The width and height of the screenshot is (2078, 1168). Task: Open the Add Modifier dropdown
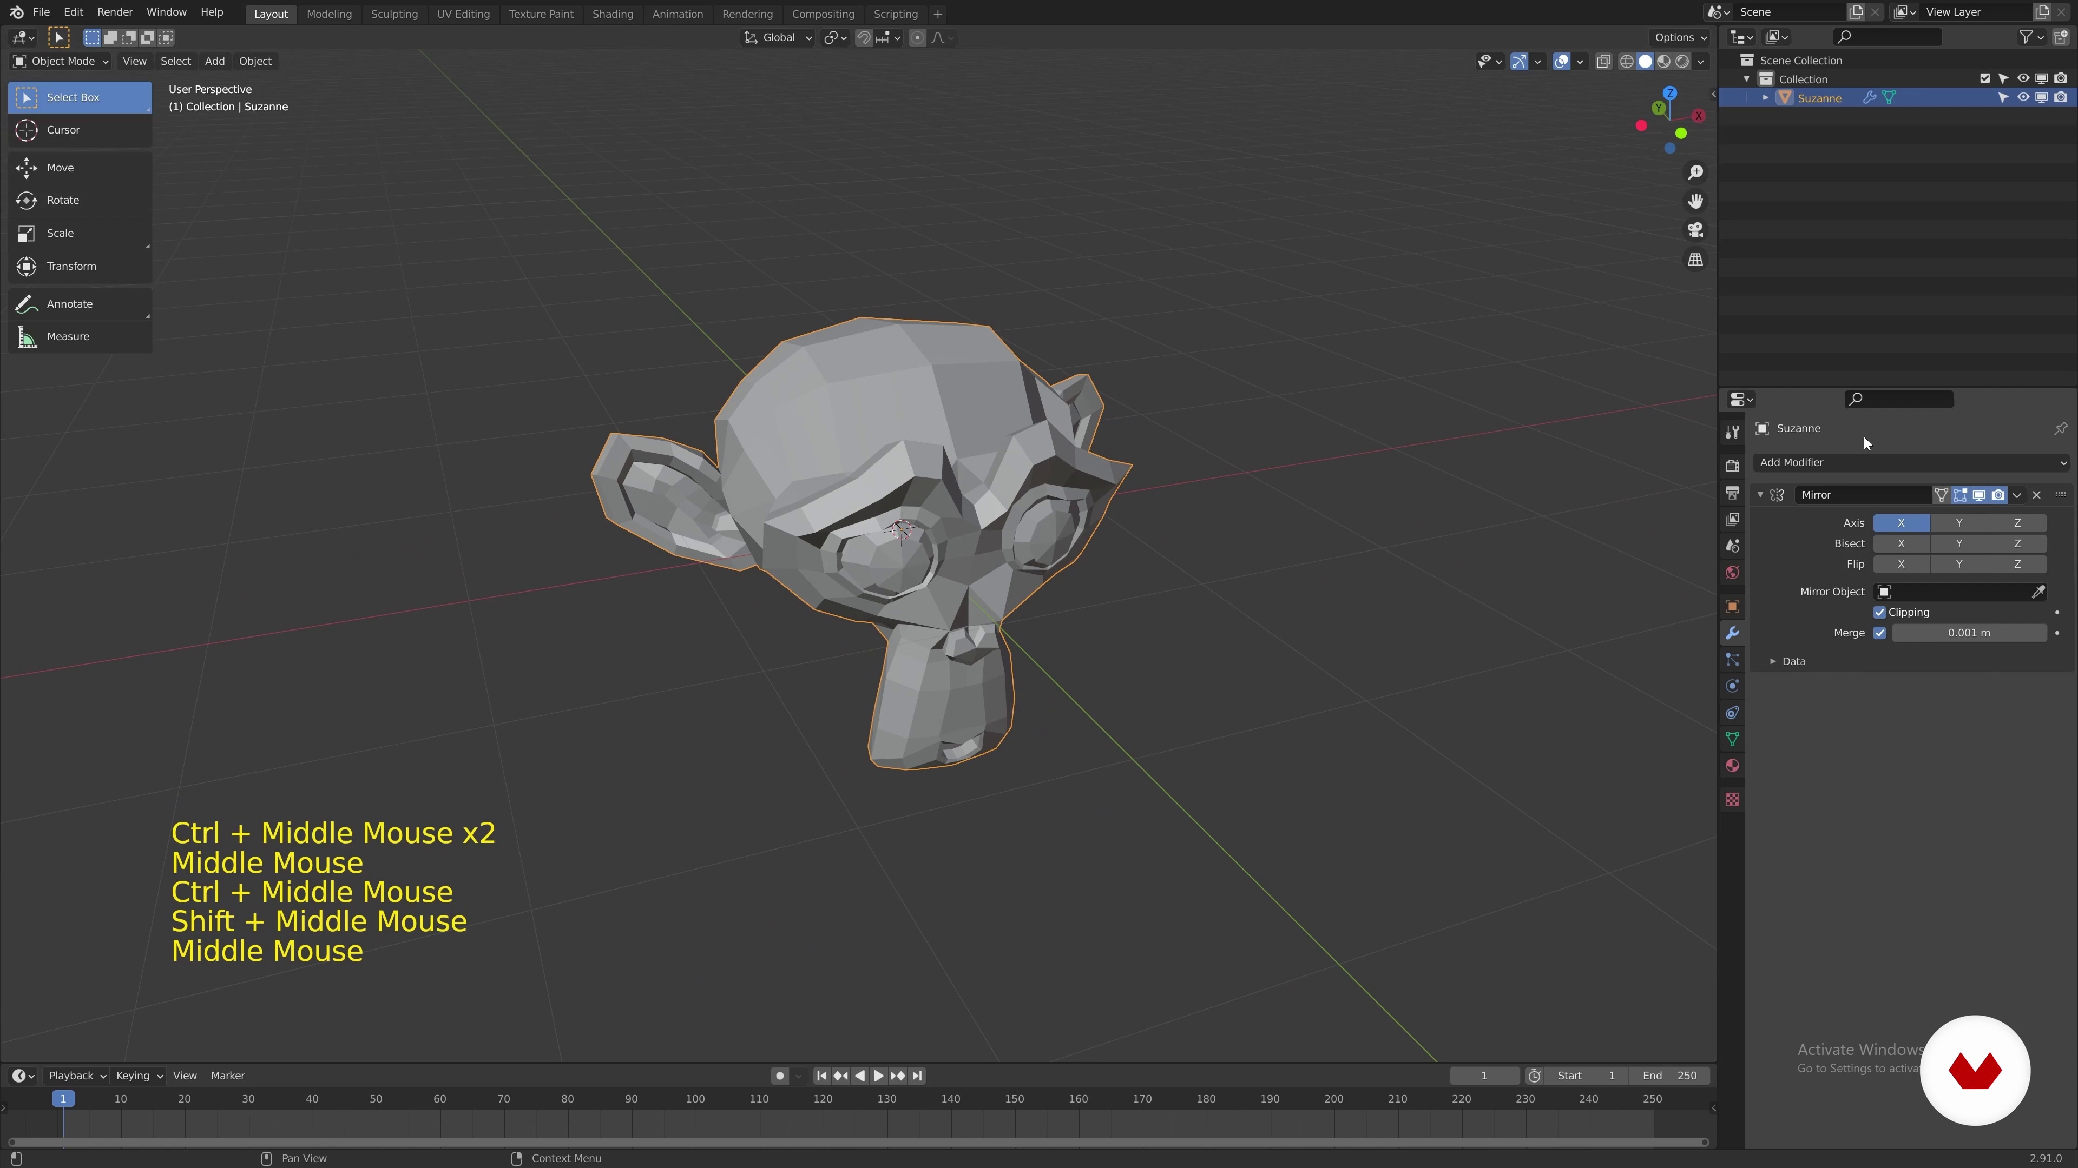[1911, 463]
